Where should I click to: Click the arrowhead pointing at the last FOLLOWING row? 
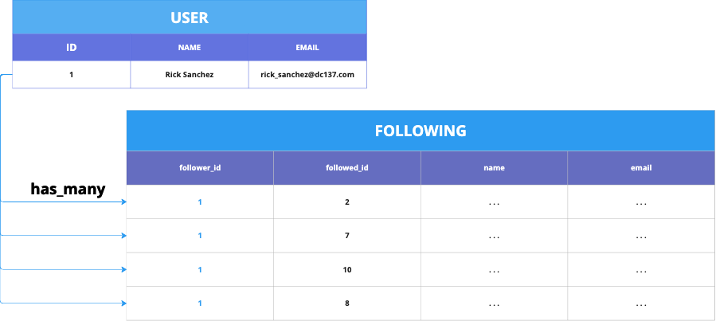pyautogui.click(x=123, y=303)
